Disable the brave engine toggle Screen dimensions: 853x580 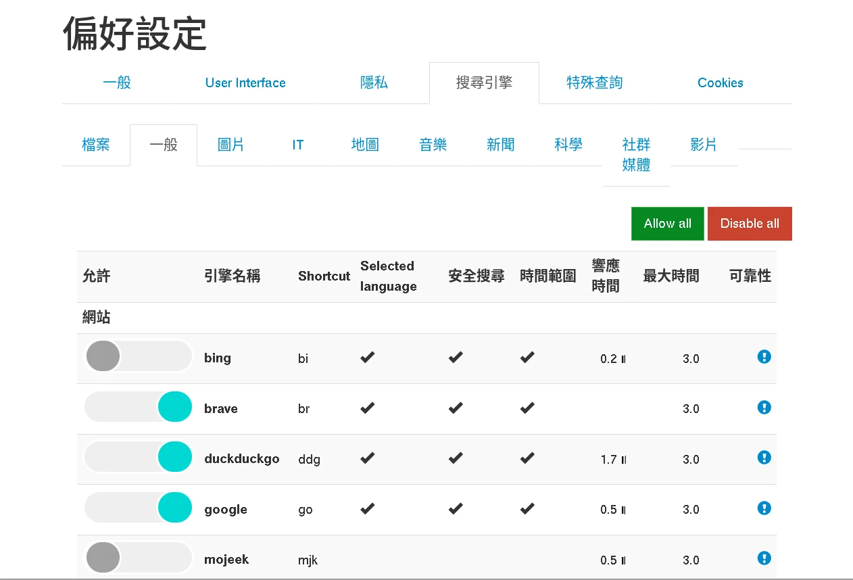coord(139,407)
